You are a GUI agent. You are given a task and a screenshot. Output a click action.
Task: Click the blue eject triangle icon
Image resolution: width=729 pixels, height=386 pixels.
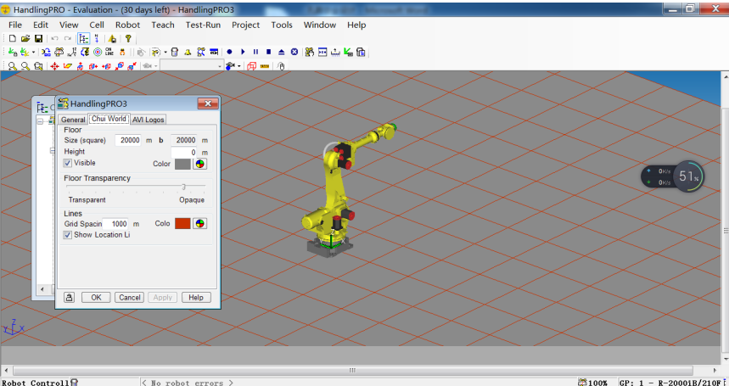pos(281,52)
